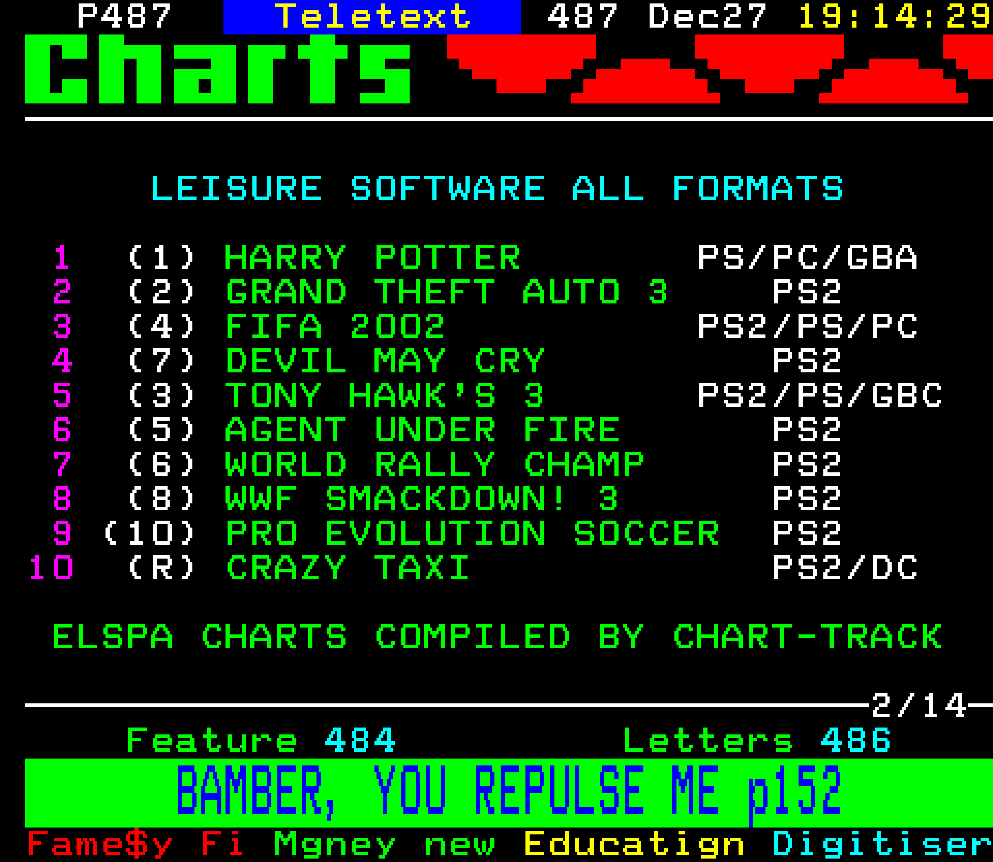
Task: Click the Devil May Cry entry
Action: click(x=384, y=361)
